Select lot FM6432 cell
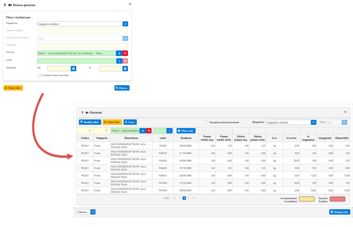Screen dimensions: 353x227 pos(163,168)
